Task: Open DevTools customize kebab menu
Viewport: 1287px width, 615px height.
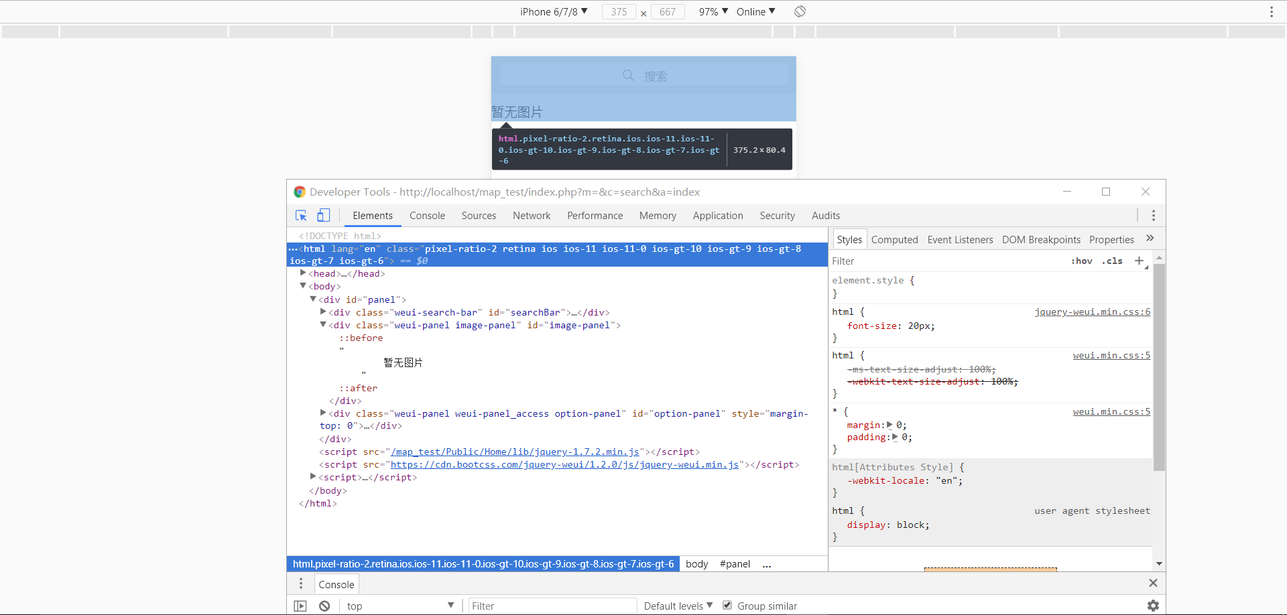Action: pos(1153,216)
